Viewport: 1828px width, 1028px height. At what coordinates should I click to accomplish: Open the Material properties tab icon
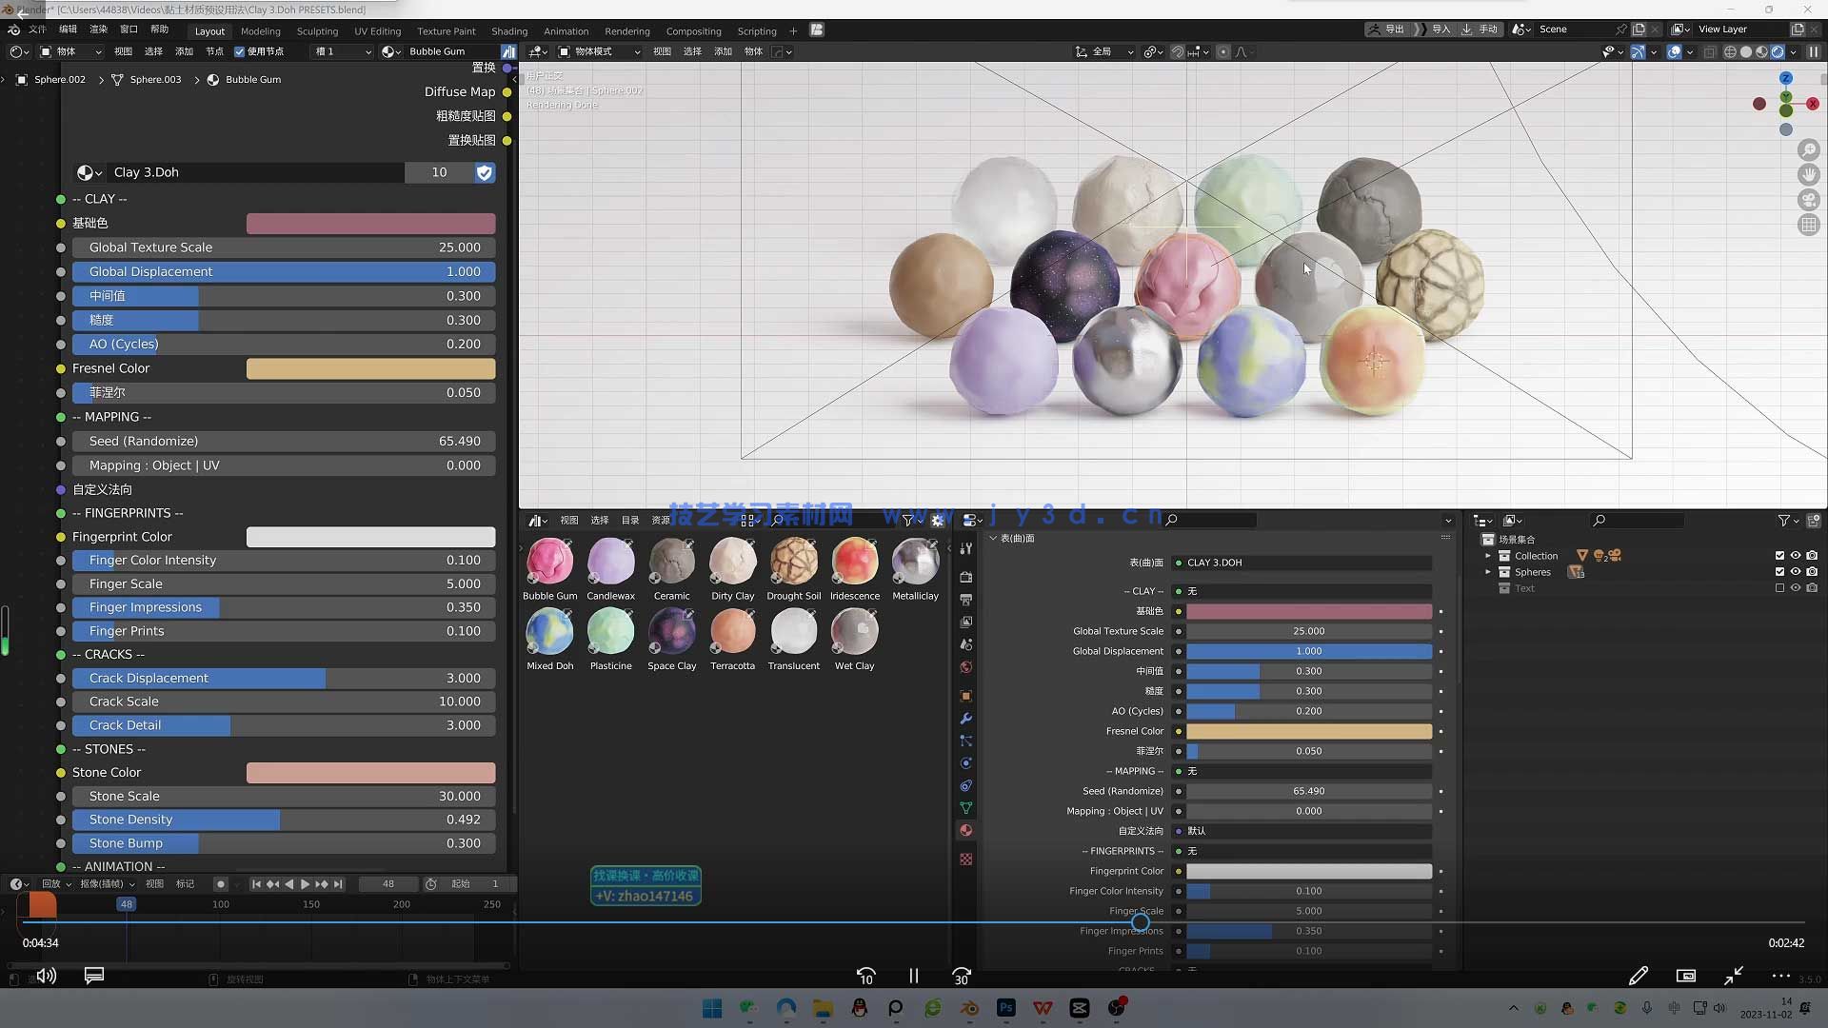point(965,831)
